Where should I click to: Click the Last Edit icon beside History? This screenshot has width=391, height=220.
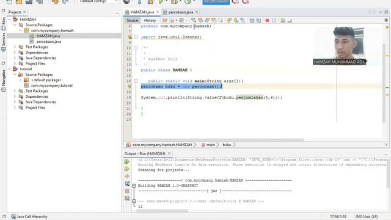(165, 20)
